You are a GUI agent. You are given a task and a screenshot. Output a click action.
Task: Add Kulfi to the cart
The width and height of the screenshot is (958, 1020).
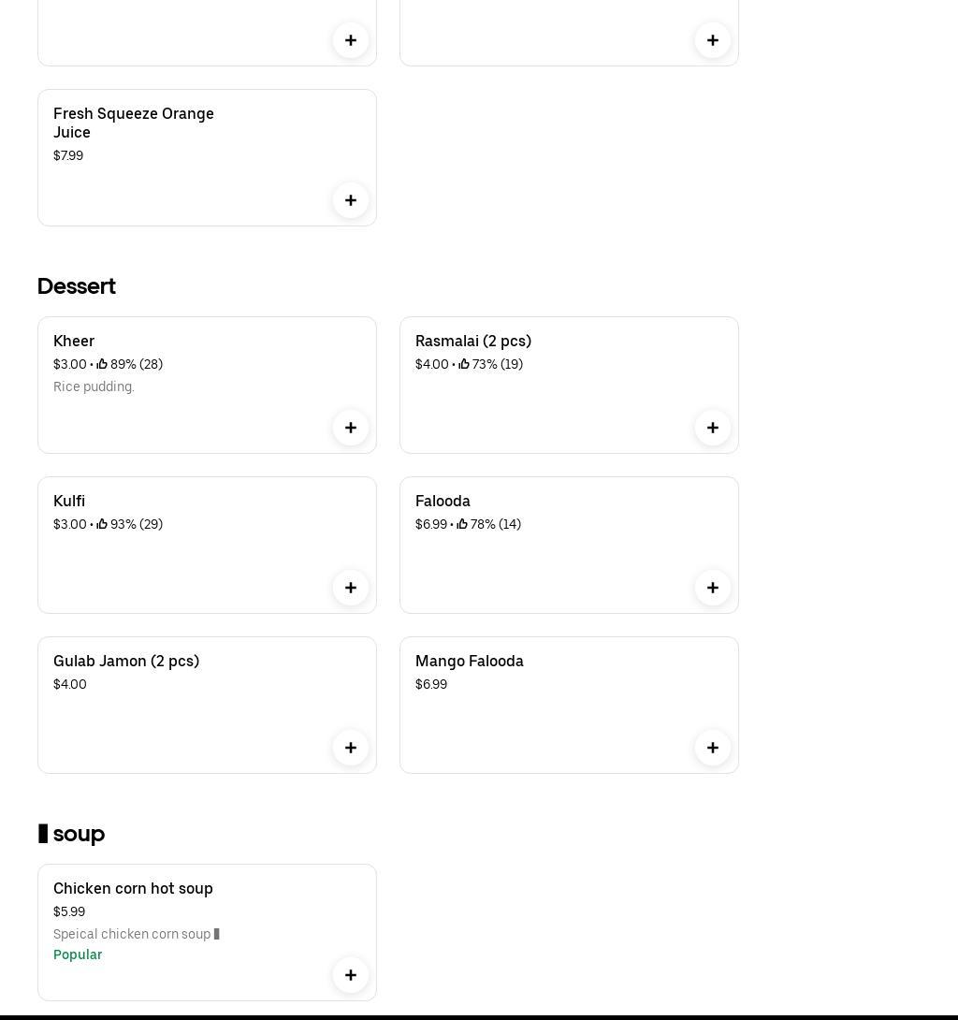pyautogui.click(x=351, y=588)
